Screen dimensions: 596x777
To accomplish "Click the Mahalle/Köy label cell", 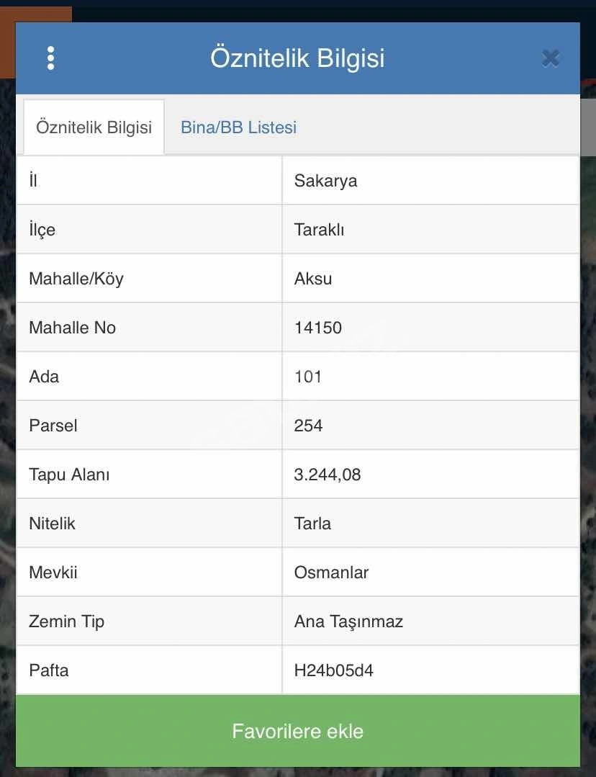I will tap(149, 279).
